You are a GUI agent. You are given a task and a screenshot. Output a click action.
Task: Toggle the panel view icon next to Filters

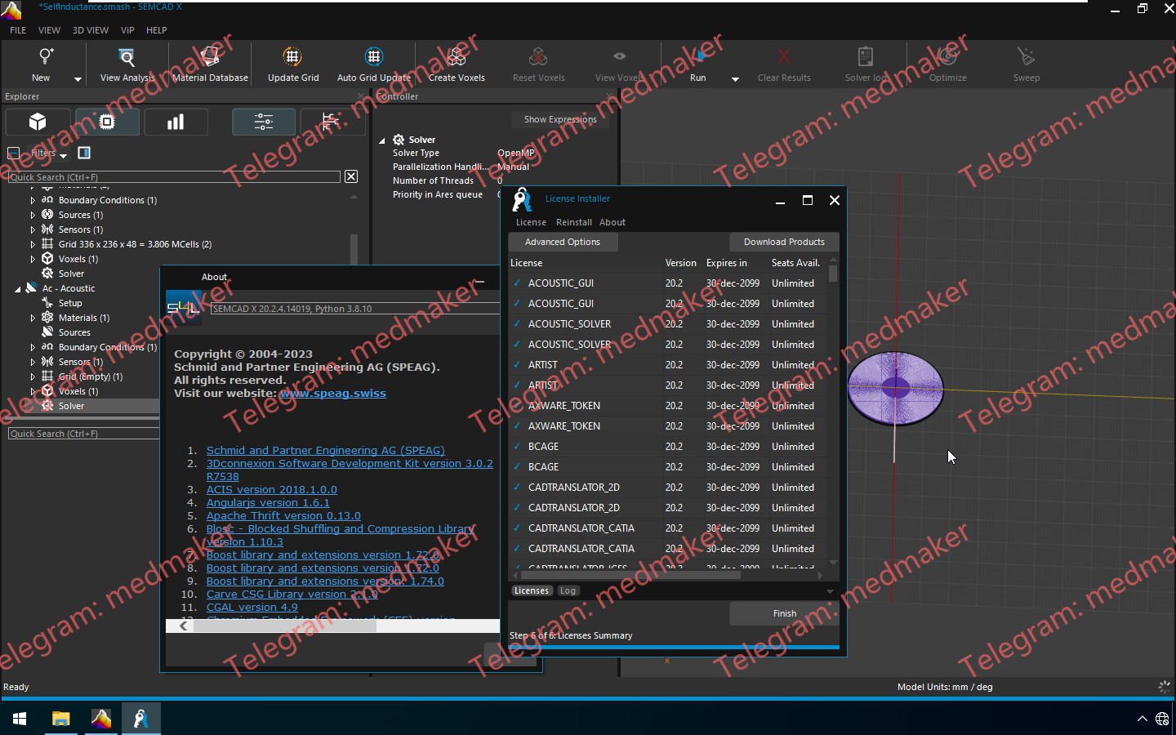pyautogui.click(x=84, y=153)
